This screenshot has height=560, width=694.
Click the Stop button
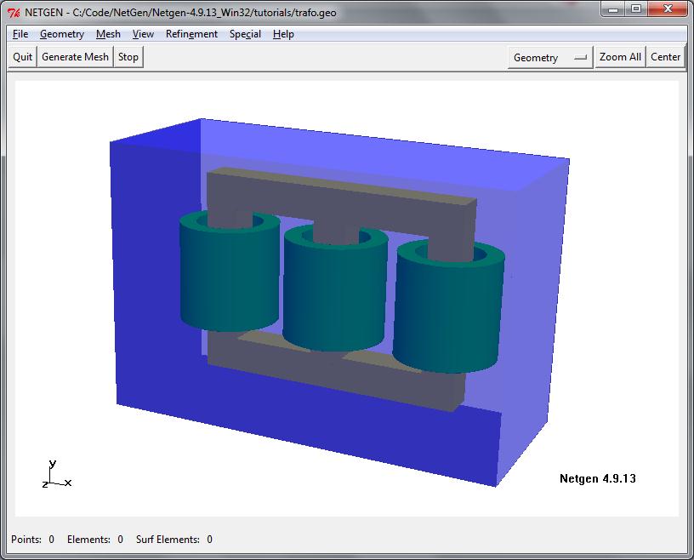coord(128,57)
